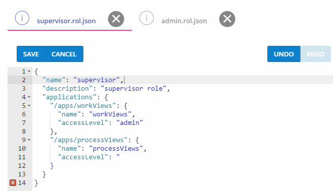Click the "admin" accessLevel value on line 7

(129, 122)
